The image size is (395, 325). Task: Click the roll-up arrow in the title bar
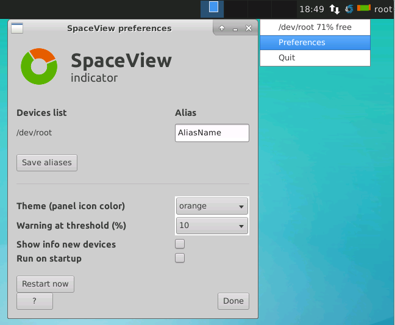pyautogui.click(x=222, y=28)
